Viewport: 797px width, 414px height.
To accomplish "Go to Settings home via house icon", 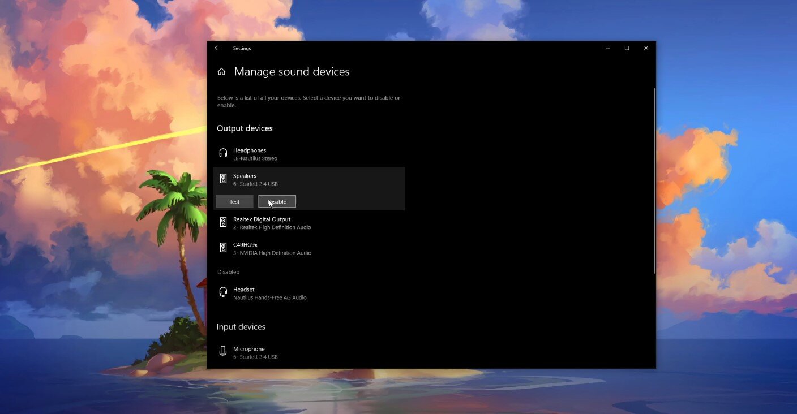I will pyautogui.click(x=221, y=72).
